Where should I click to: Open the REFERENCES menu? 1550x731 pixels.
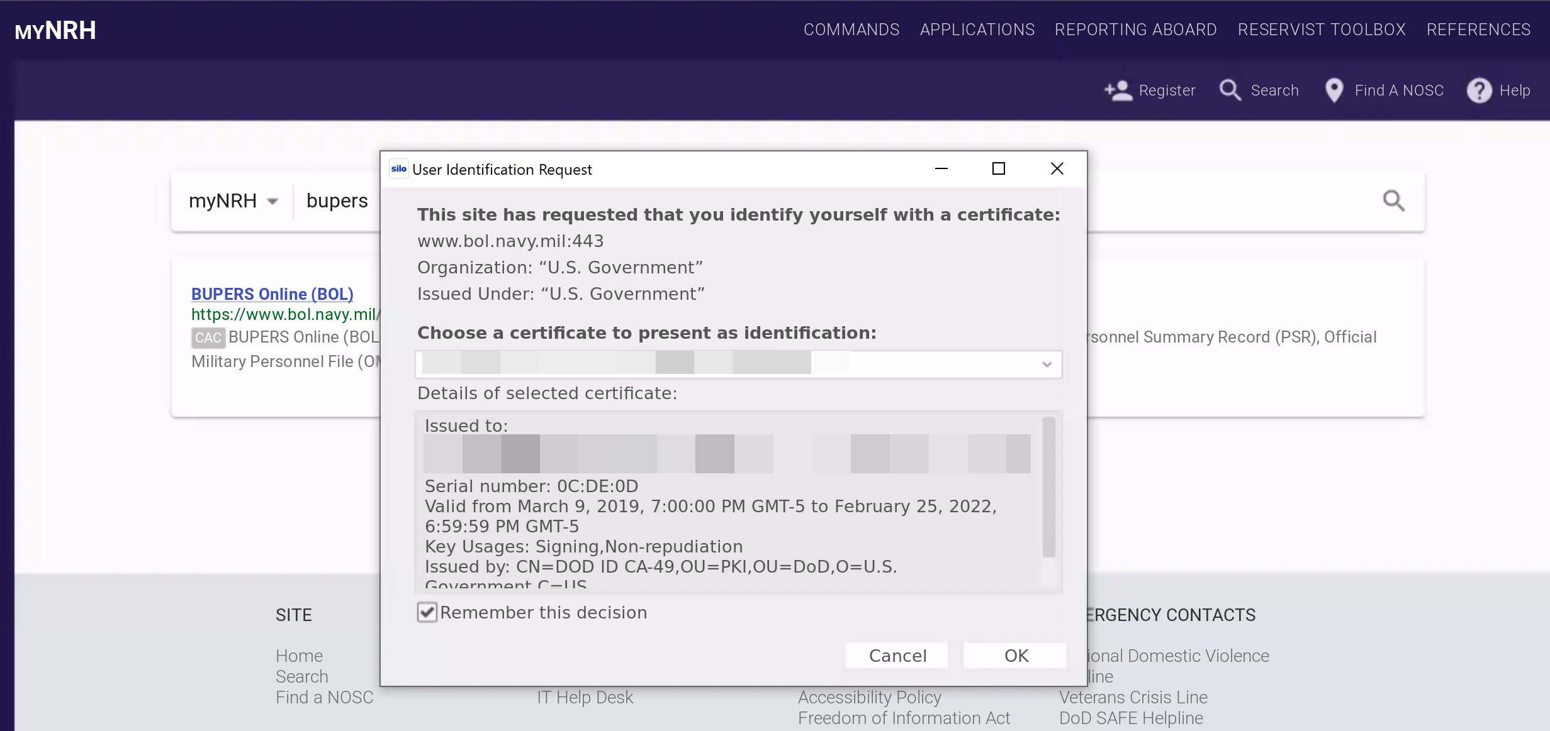[x=1478, y=30]
